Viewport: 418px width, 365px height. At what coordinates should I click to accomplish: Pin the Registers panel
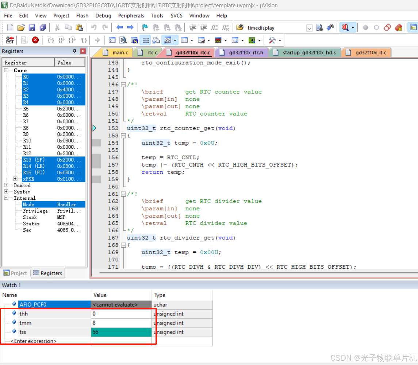74,51
